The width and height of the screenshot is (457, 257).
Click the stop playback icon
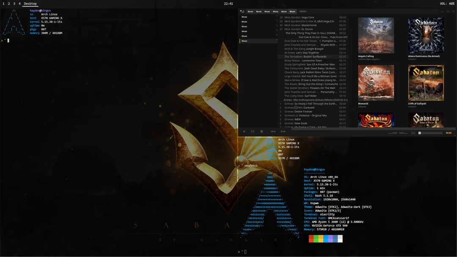(x=262, y=131)
